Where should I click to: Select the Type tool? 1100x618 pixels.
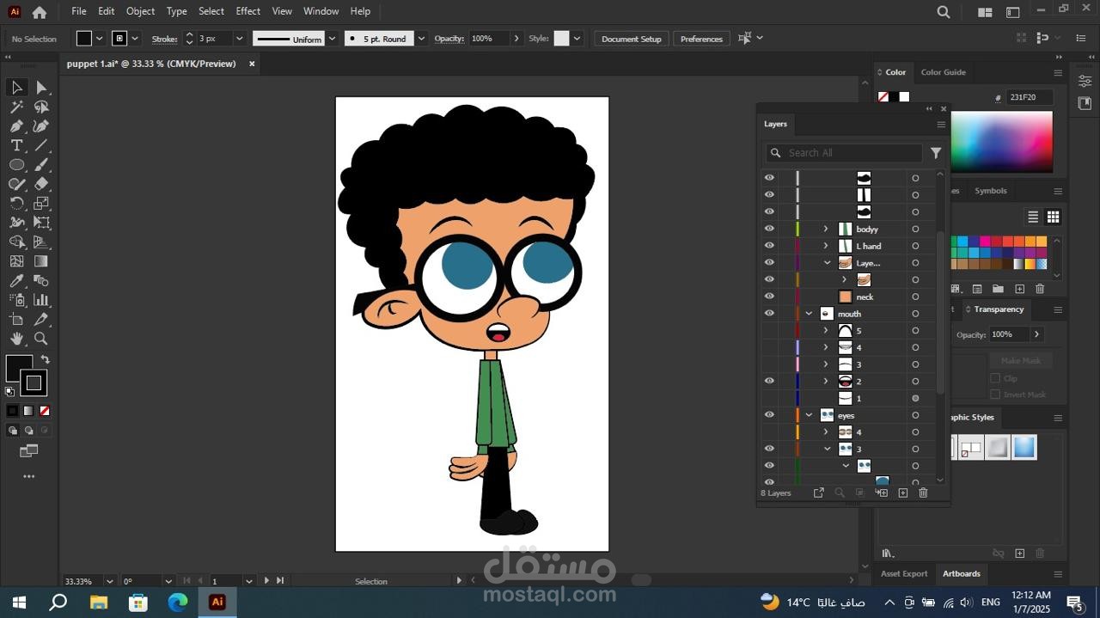point(16,145)
